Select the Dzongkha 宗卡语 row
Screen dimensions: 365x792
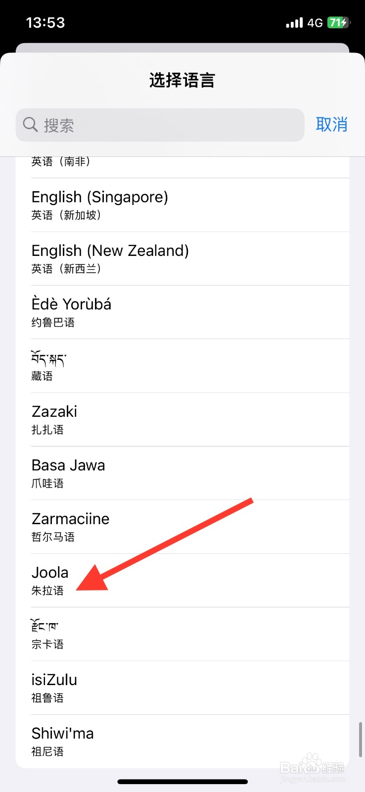tap(182, 634)
